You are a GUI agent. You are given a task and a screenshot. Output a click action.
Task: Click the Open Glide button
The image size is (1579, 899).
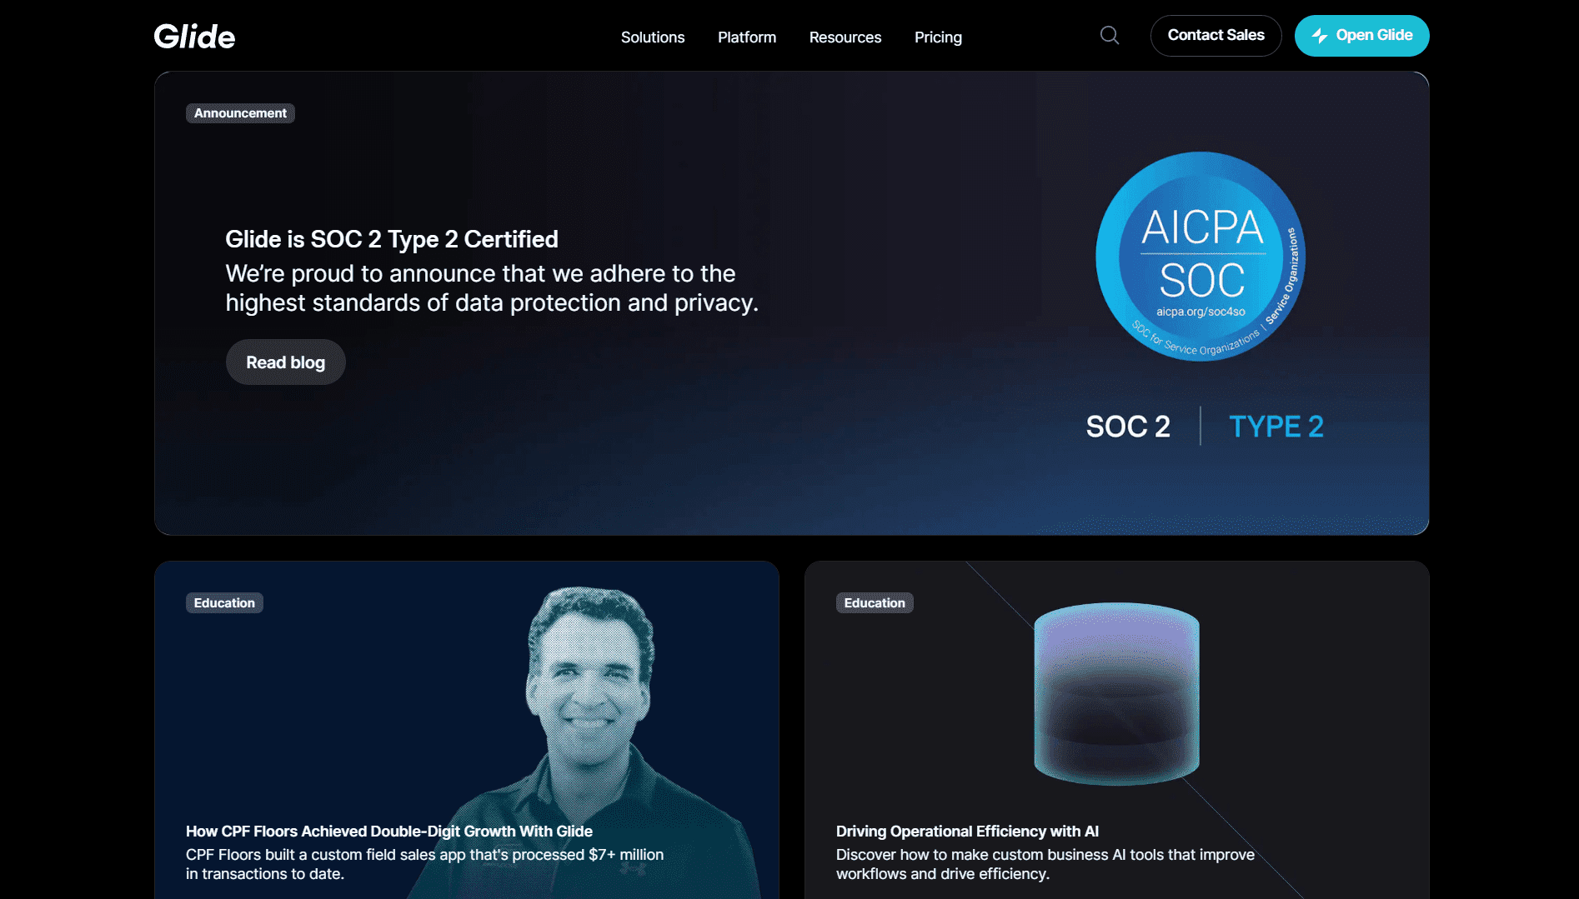point(1361,36)
